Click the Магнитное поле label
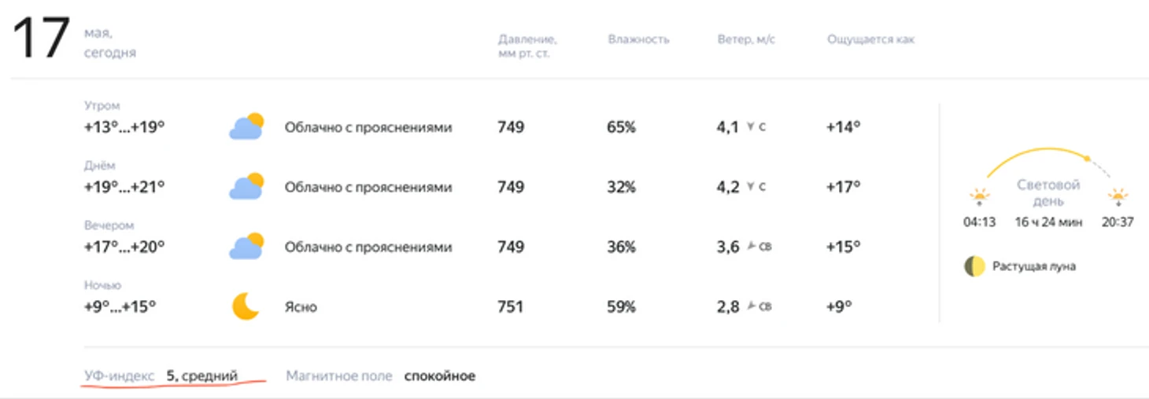This screenshot has height=399, width=1149. (x=339, y=376)
